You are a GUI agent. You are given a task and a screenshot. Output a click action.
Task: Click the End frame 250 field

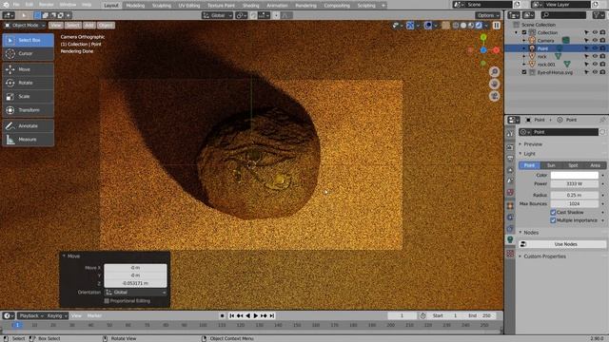click(x=480, y=315)
